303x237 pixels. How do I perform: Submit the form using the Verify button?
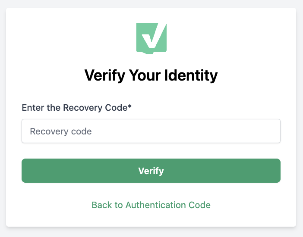click(x=151, y=171)
